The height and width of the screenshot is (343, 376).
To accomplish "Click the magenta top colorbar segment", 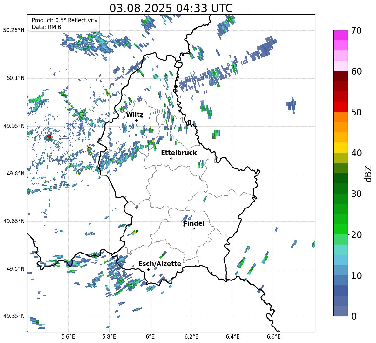I will (x=341, y=36).
